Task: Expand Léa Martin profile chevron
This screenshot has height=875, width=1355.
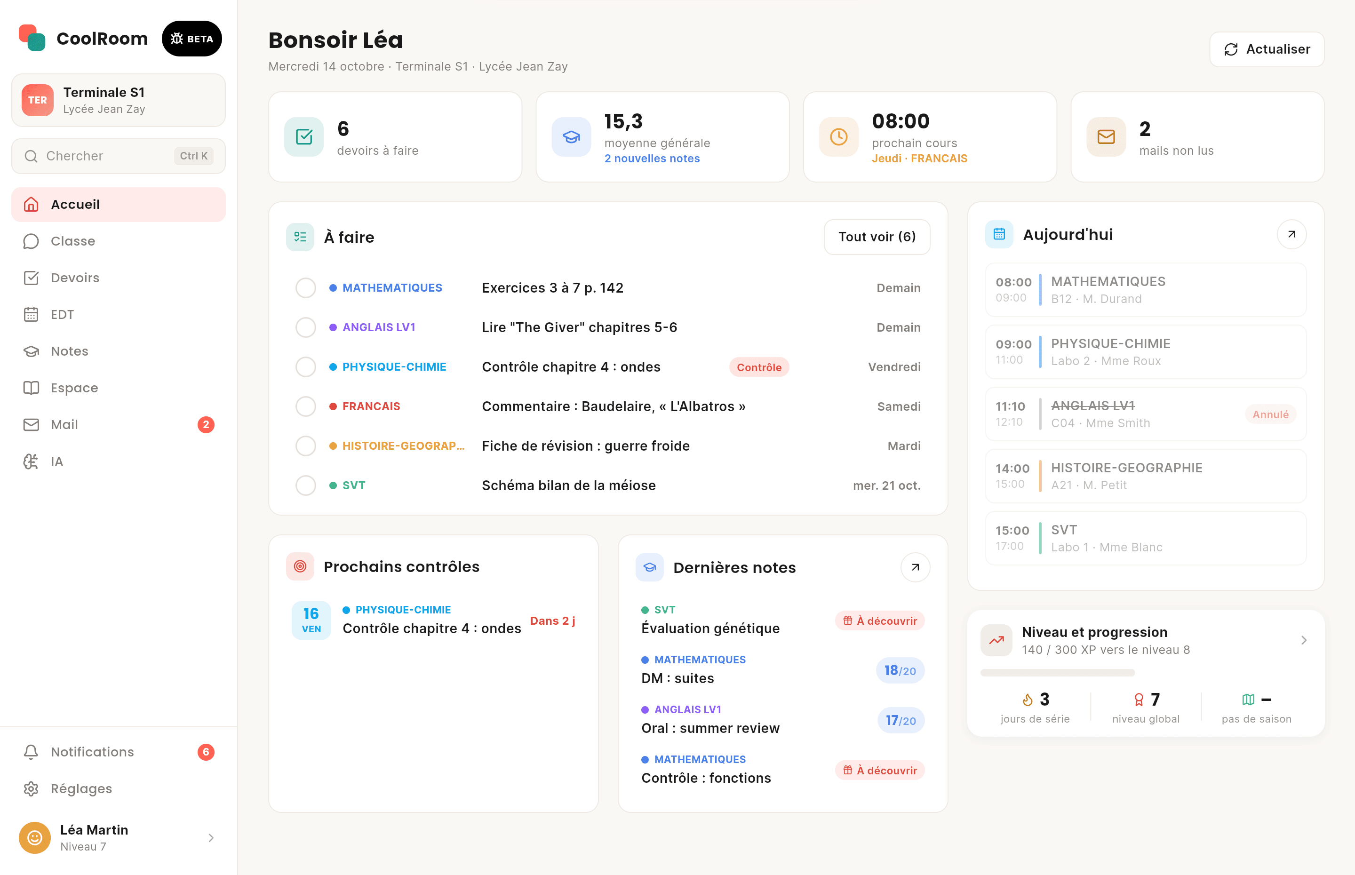Action: pyautogui.click(x=211, y=837)
